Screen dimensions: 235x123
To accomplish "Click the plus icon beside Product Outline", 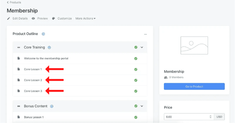I will [x=43, y=34].
